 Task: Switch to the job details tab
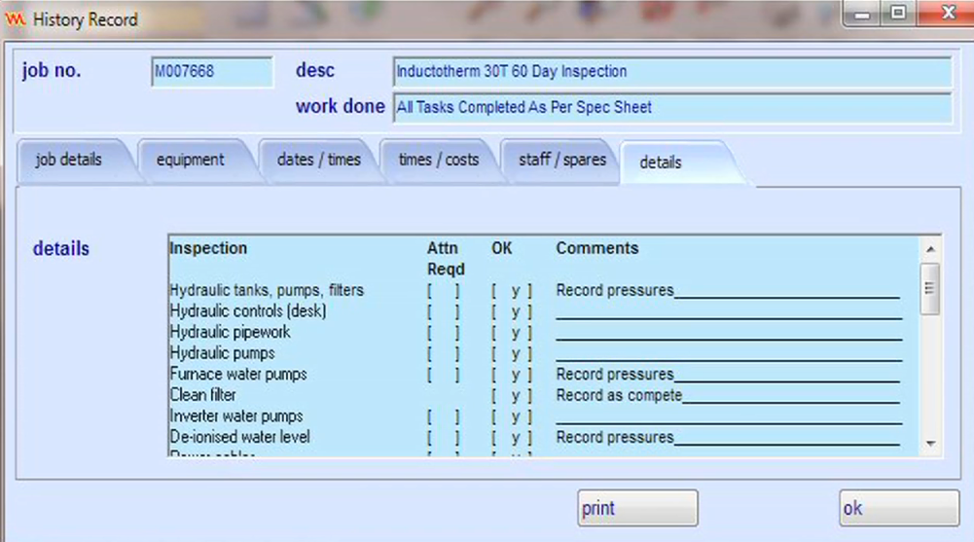(68, 161)
